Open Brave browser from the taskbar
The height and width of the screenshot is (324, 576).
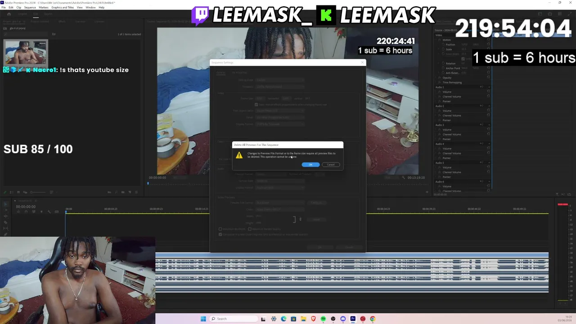313,319
